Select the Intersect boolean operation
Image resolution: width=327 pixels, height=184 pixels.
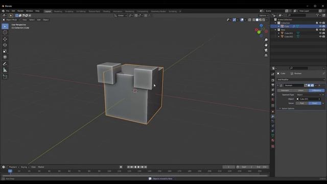coord(285,90)
